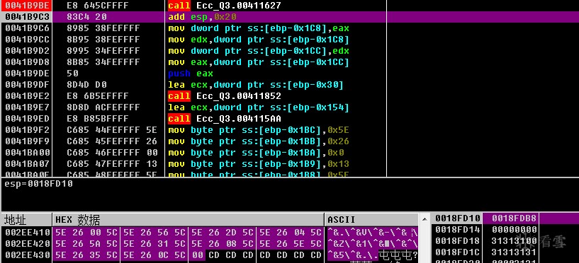Click hex group 5E 26 35 5C

[86, 255]
